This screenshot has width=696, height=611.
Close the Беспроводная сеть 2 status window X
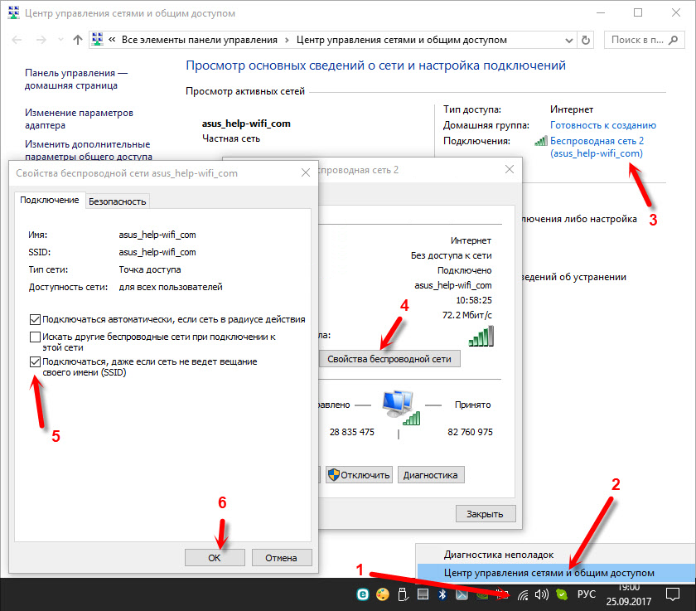tap(510, 169)
